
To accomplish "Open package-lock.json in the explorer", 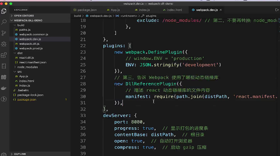I will [30, 95].
